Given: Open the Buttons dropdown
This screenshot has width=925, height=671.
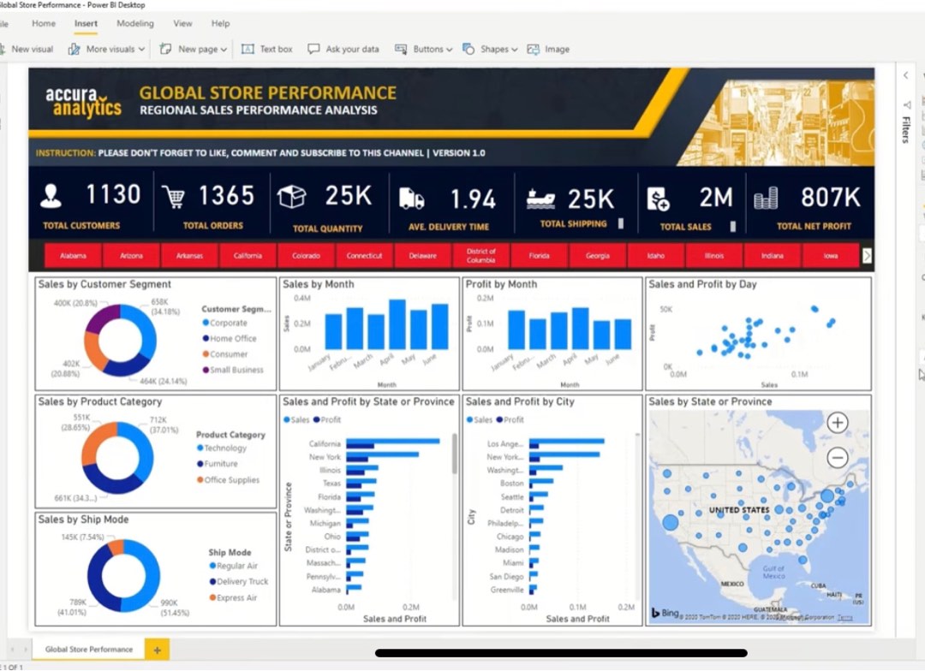Looking at the screenshot, I should [x=422, y=49].
